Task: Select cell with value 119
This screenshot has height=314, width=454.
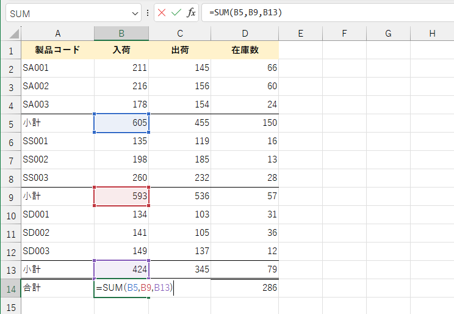Action: pos(180,142)
